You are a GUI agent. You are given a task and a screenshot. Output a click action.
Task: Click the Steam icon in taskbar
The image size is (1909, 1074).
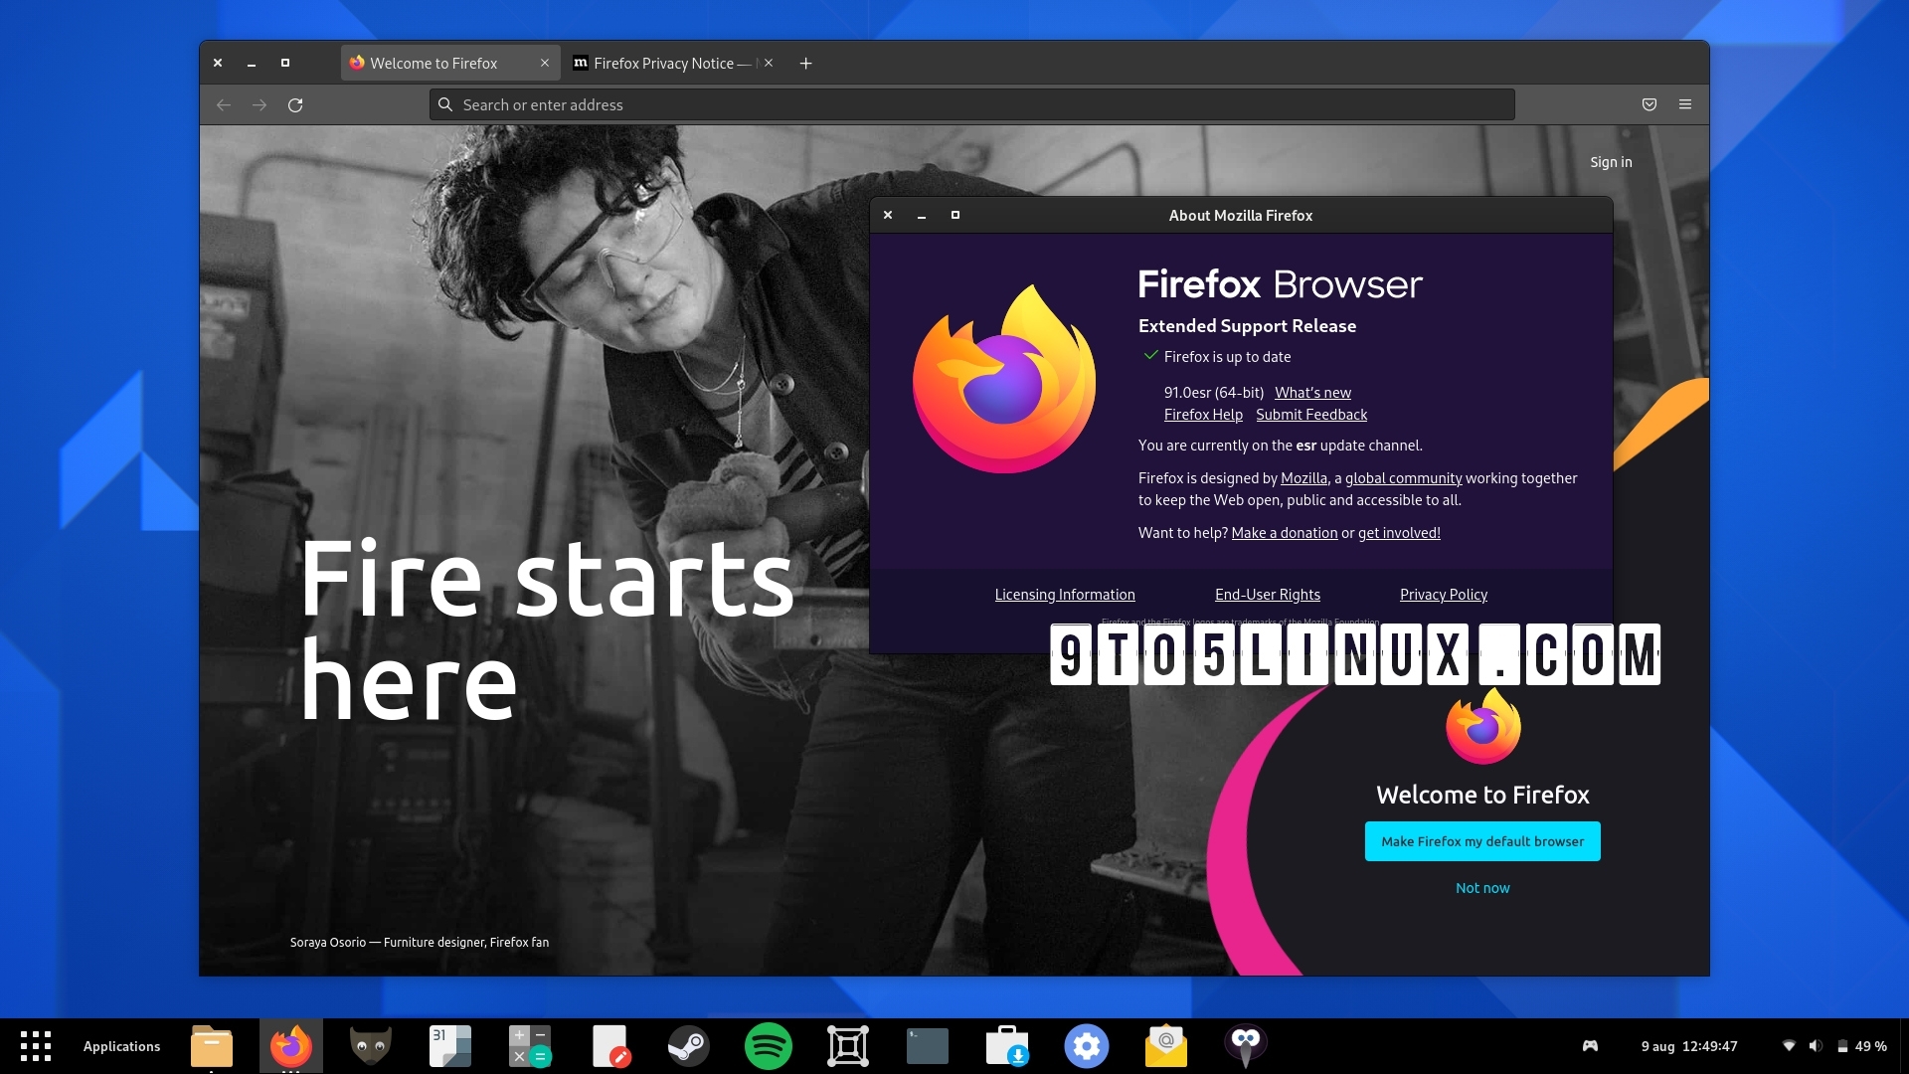(687, 1045)
